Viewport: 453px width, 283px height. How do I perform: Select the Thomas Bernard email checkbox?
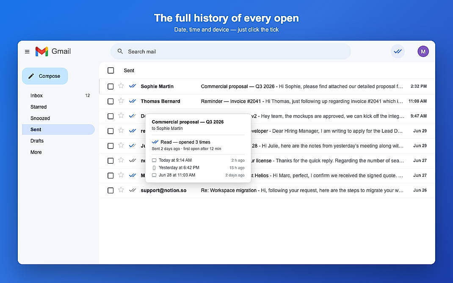[x=110, y=102]
